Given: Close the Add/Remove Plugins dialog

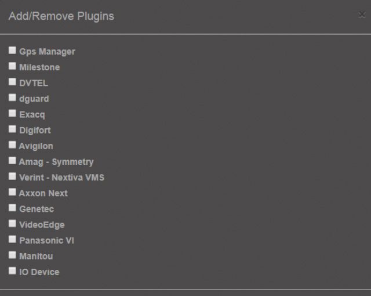Looking at the screenshot, I should [x=362, y=15].
